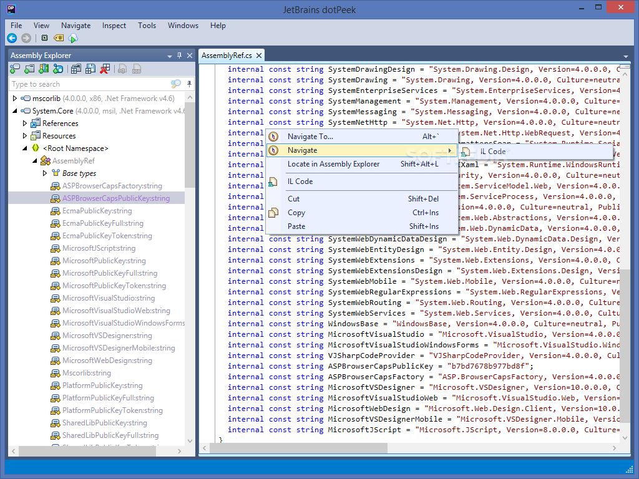Open the Navigate menu in menu bar
This screenshot has height=479, width=639.
pos(76,25)
